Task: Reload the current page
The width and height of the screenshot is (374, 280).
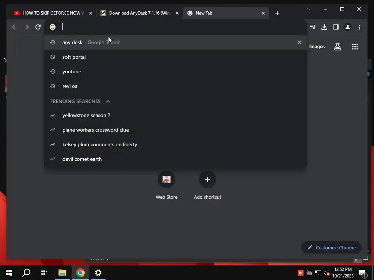Action: click(38, 27)
